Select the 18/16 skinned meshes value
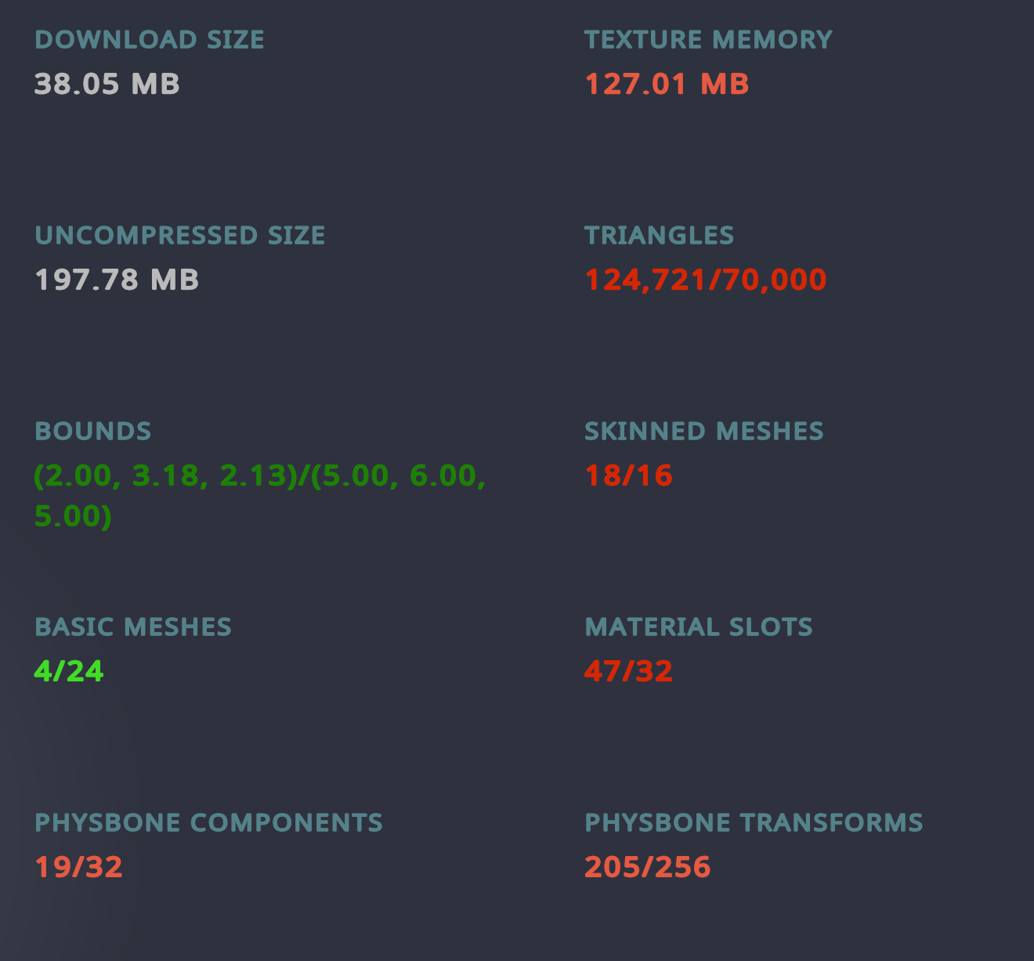Viewport: 1034px width, 961px height. pos(628,475)
